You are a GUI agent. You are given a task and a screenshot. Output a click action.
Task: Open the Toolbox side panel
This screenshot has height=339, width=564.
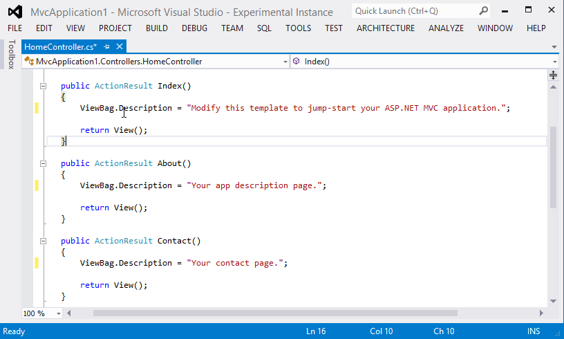pos(10,55)
